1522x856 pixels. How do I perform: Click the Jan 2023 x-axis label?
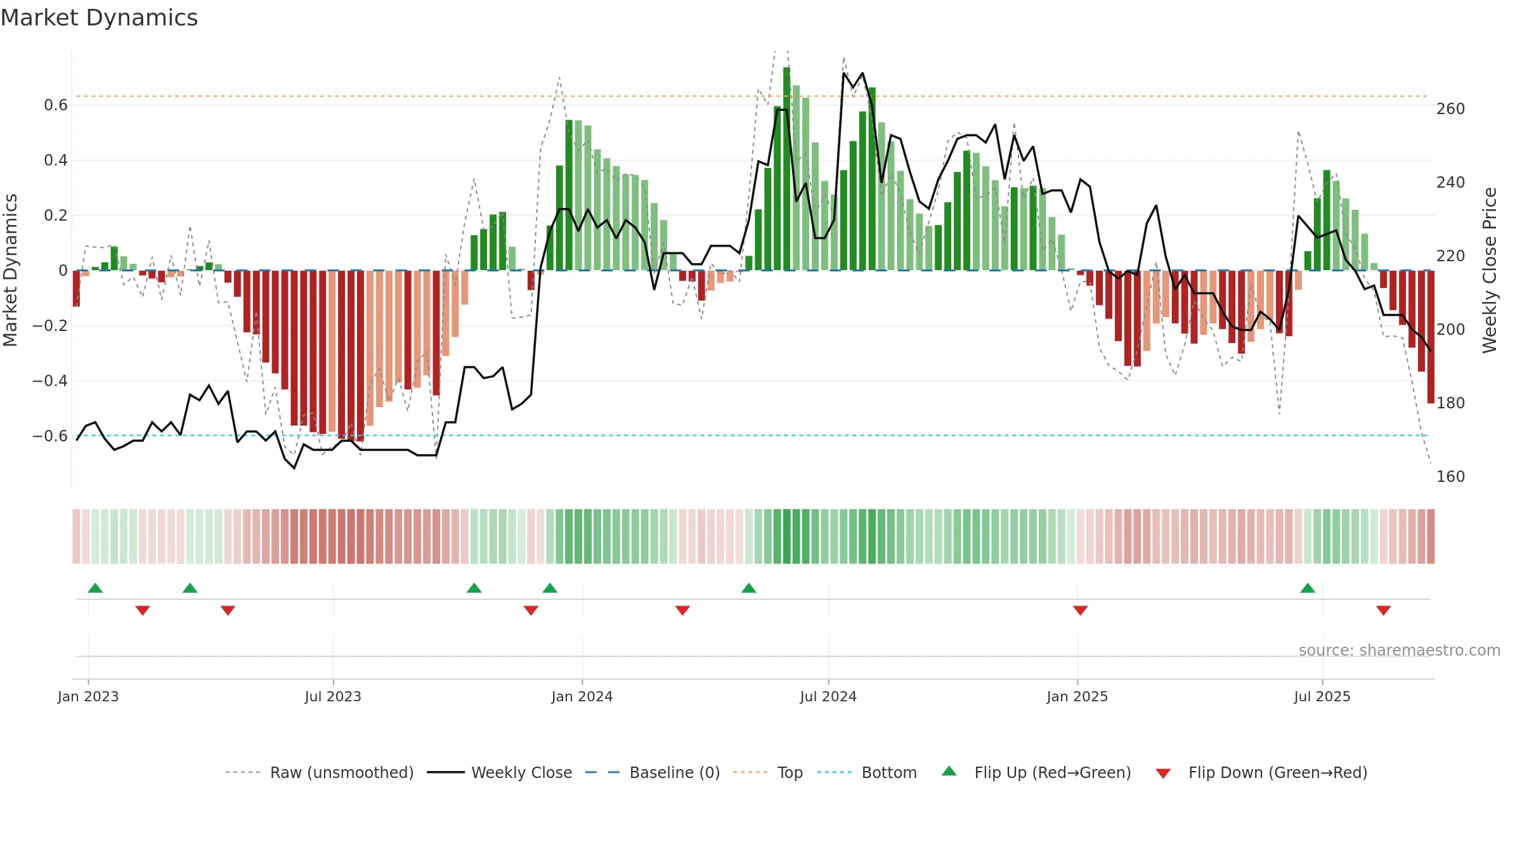tap(88, 696)
